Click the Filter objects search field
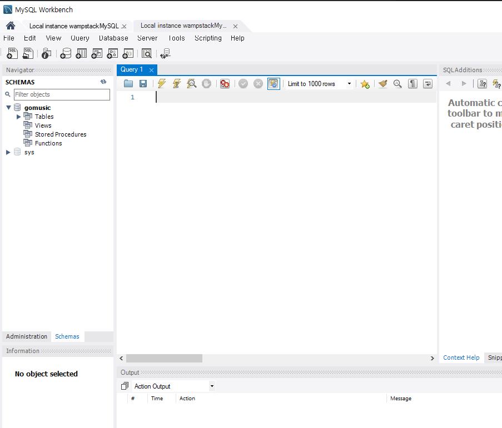 tap(62, 94)
